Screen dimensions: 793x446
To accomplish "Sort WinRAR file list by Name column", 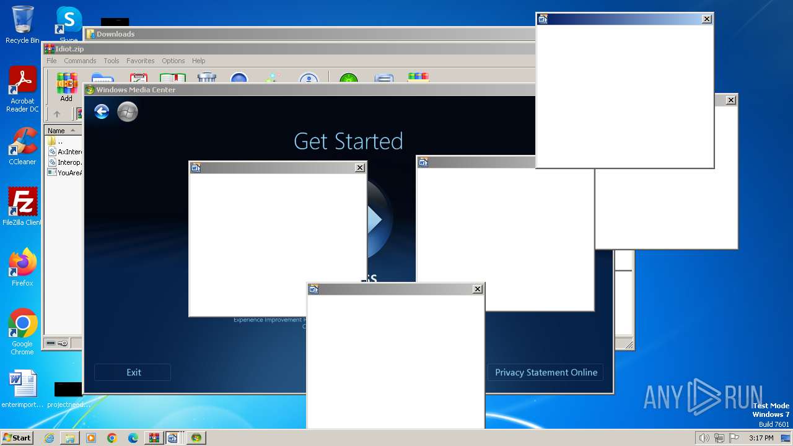I will click(x=63, y=131).
